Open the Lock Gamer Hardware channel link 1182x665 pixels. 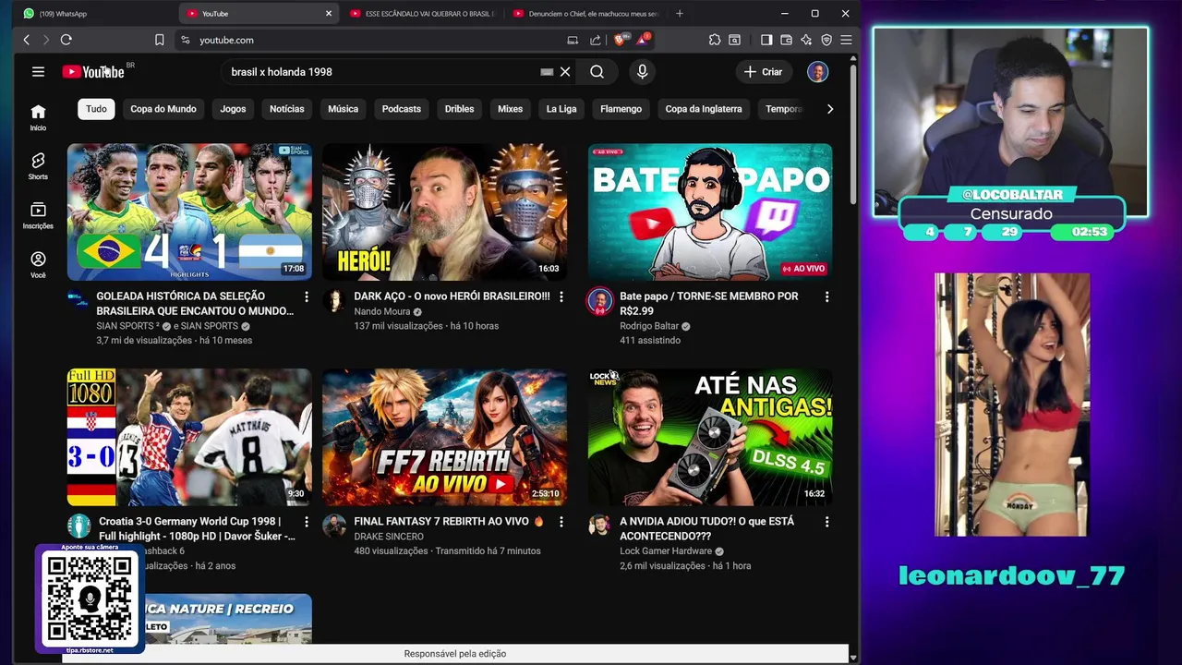(x=666, y=551)
